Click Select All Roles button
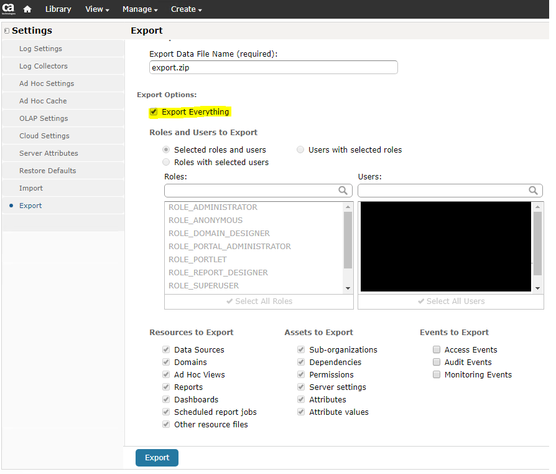556x474 pixels. [259, 301]
